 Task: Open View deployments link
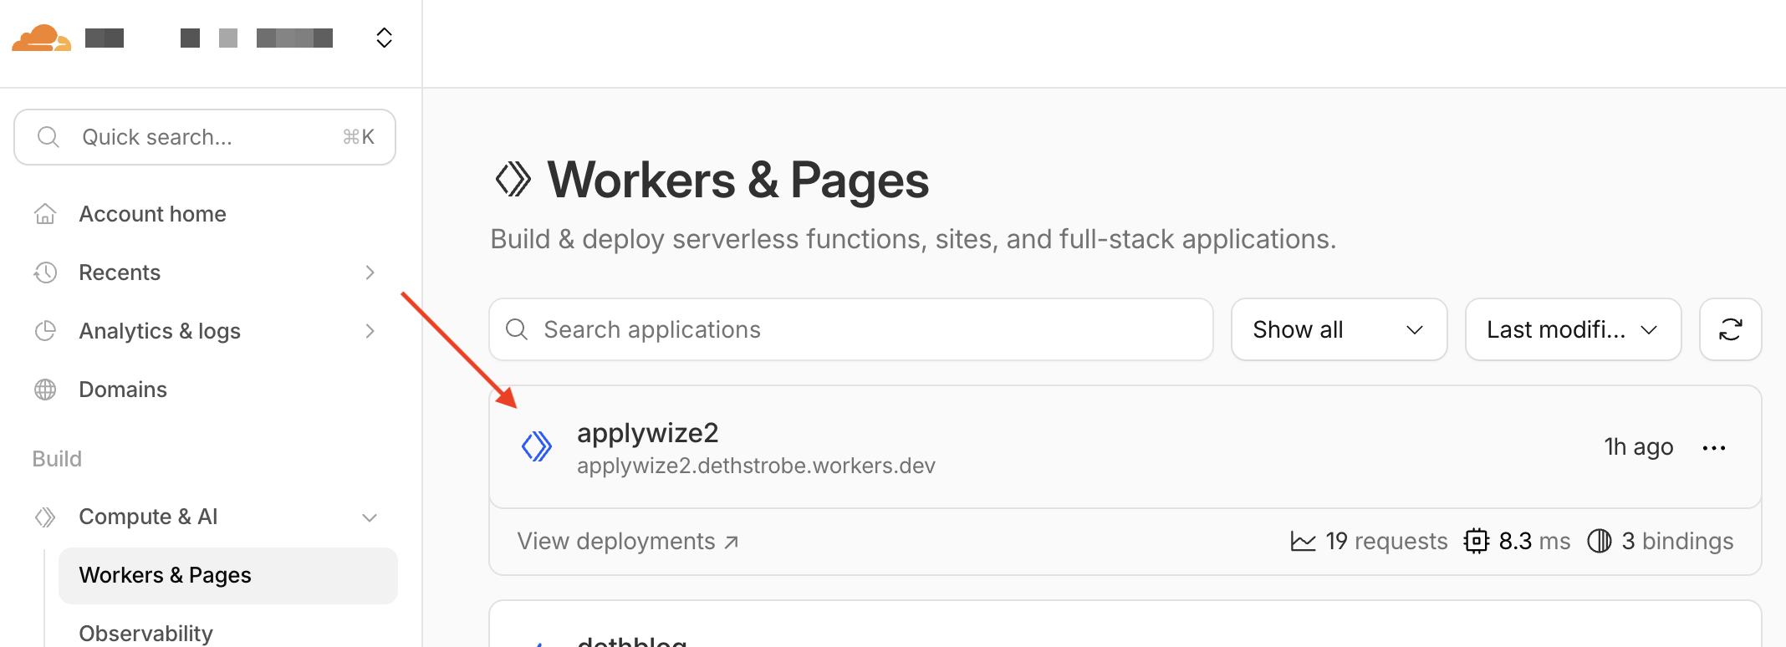click(x=628, y=541)
